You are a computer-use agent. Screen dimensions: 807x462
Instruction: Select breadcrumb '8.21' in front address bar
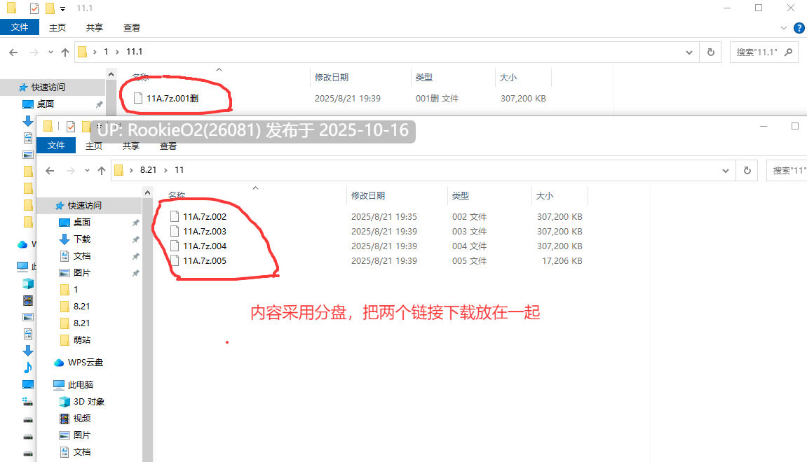click(x=148, y=169)
